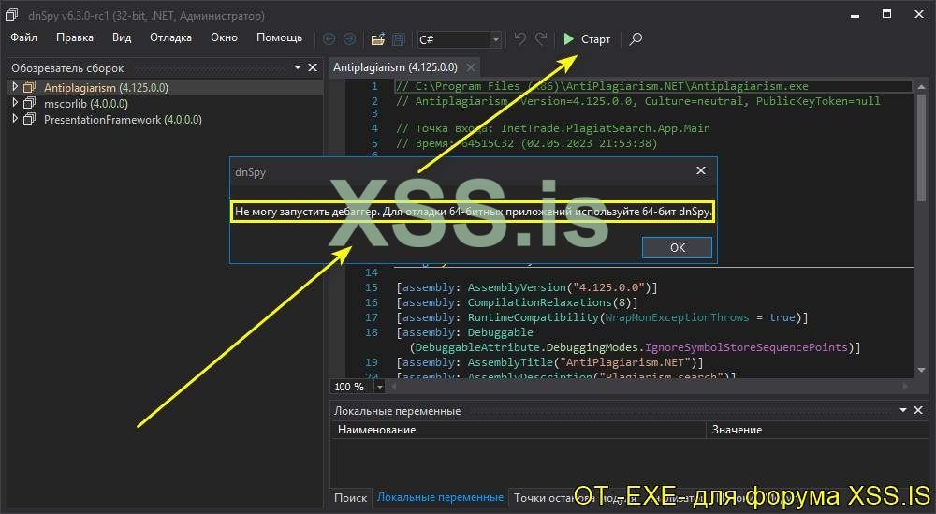
Task: Click the code editor vertical scrollbar thumb
Action: tap(921, 147)
